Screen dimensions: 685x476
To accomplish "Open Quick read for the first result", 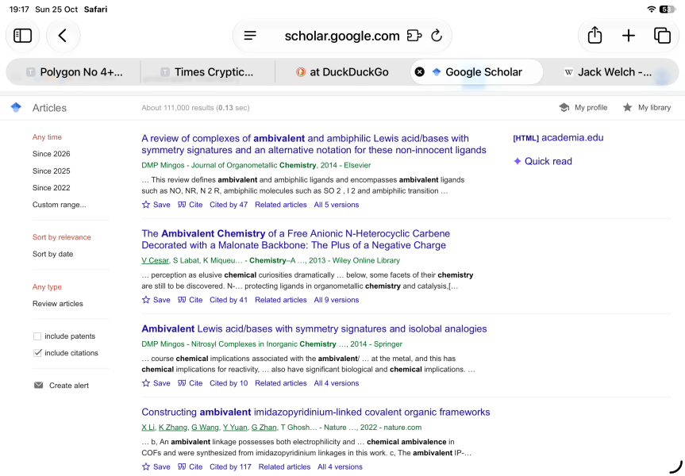I will 543,161.
